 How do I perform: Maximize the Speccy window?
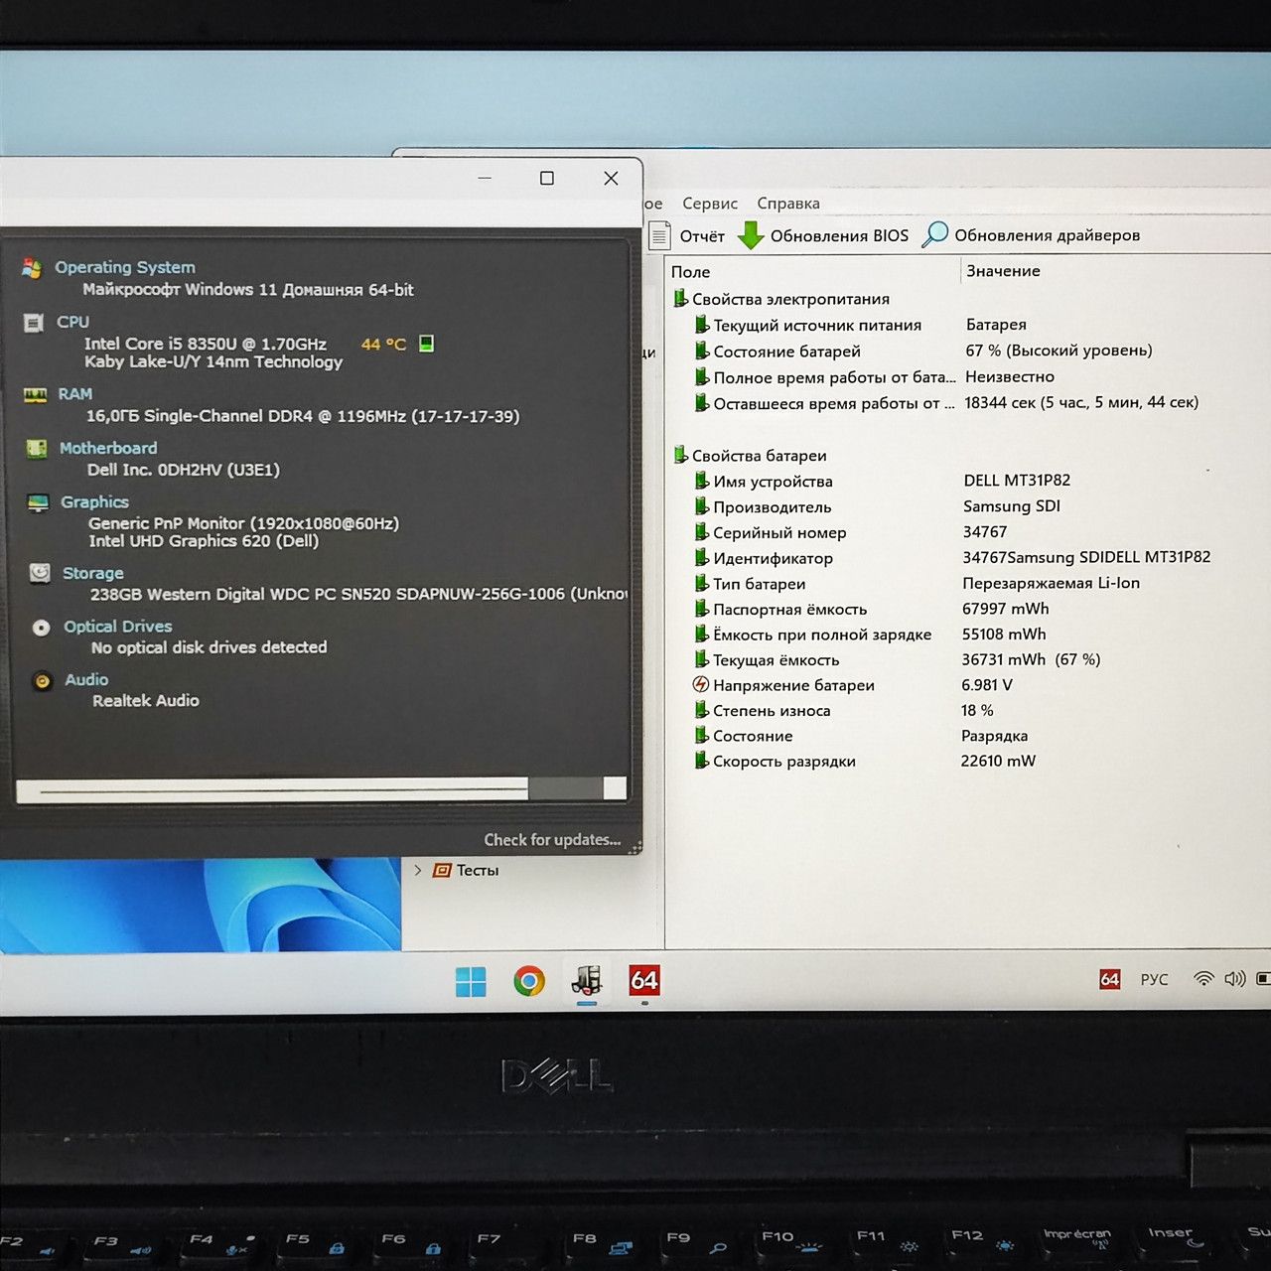[547, 178]
